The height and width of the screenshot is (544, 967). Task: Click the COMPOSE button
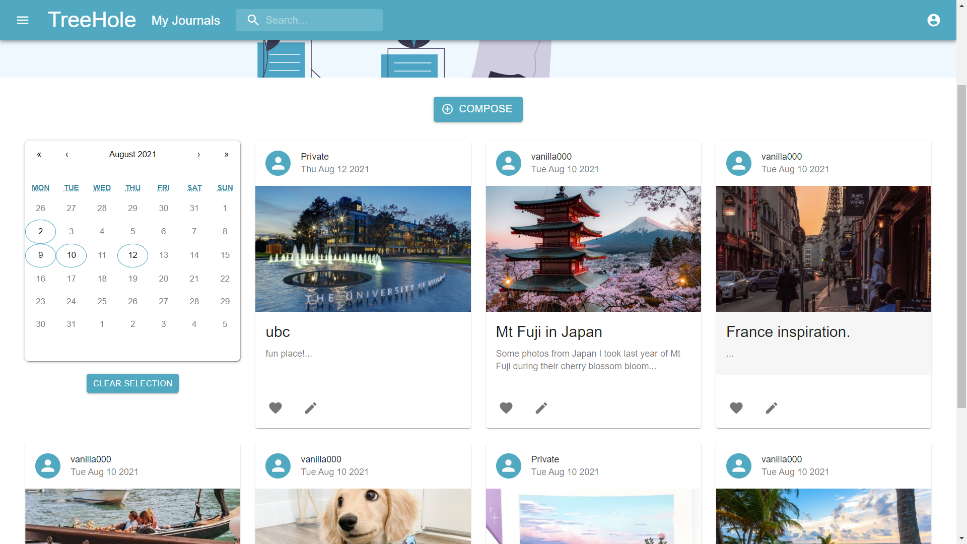pos(477,109)
